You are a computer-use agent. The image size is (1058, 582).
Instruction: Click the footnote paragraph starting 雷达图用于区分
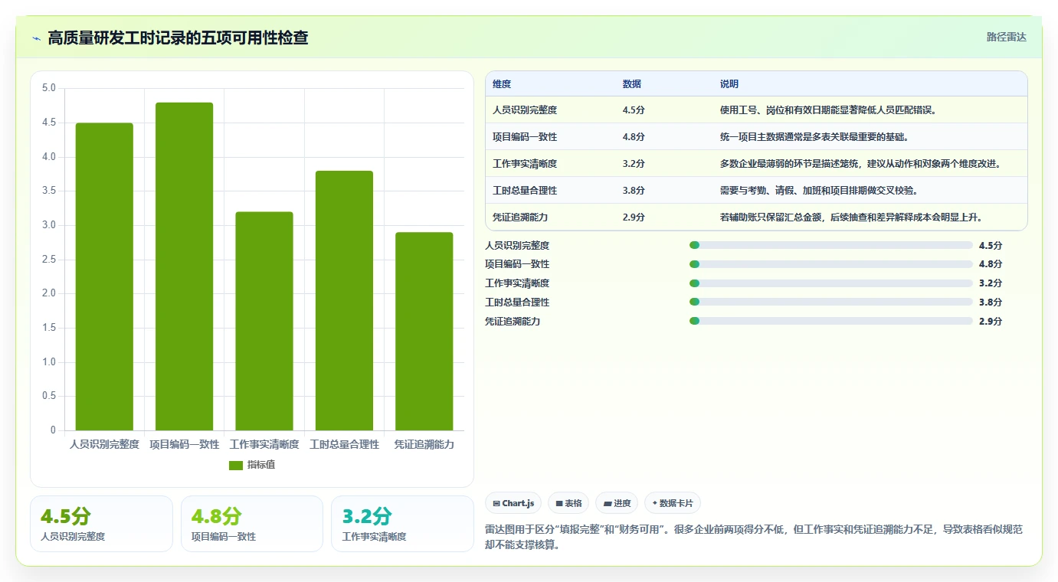pos(754,538)
